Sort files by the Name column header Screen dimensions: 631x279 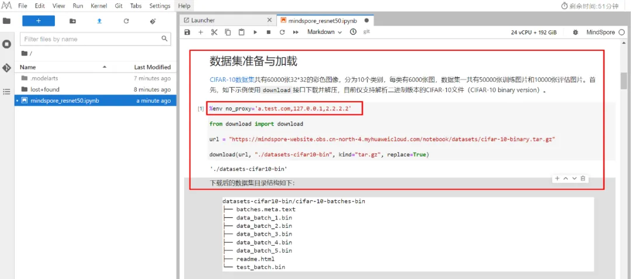coord(27,67)
